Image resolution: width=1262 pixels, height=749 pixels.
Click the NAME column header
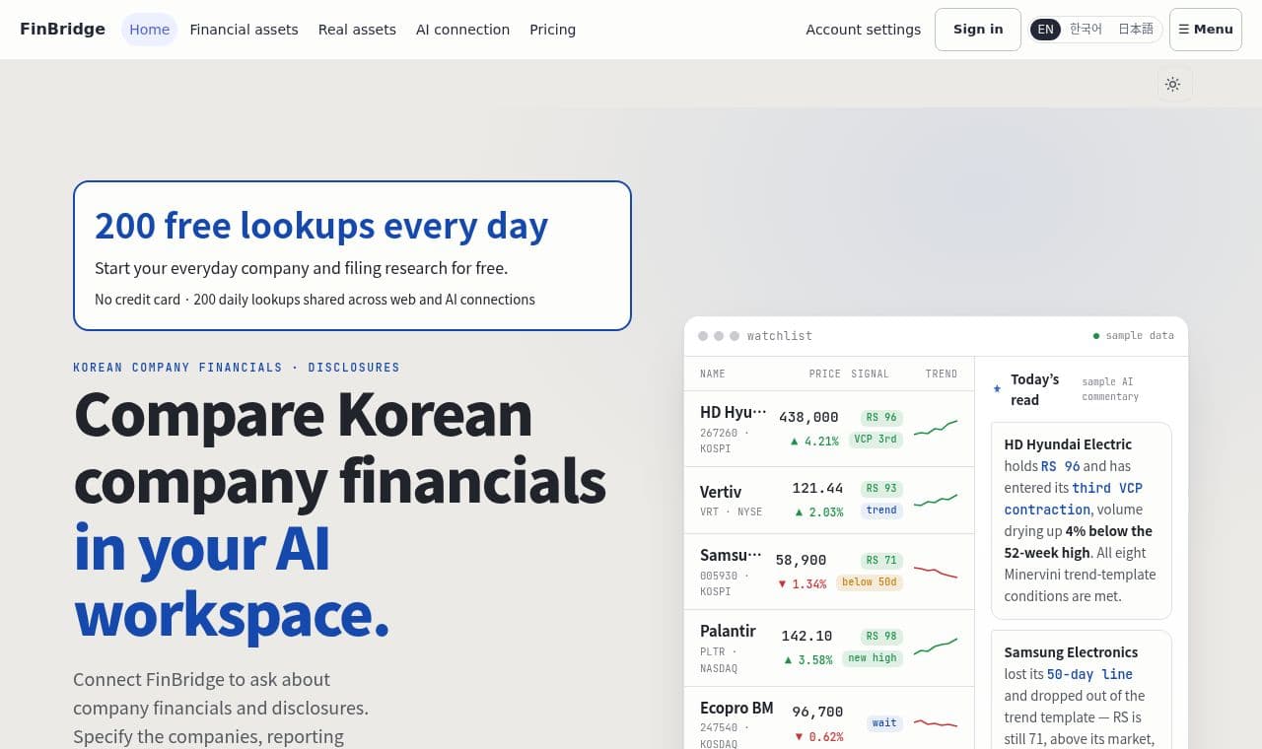pyautogui.click(x=713, y=374)
